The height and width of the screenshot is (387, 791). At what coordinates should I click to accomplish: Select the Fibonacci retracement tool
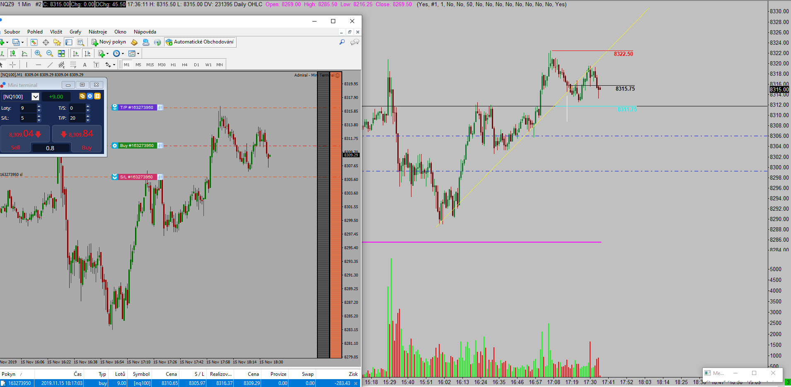[73, 65]
